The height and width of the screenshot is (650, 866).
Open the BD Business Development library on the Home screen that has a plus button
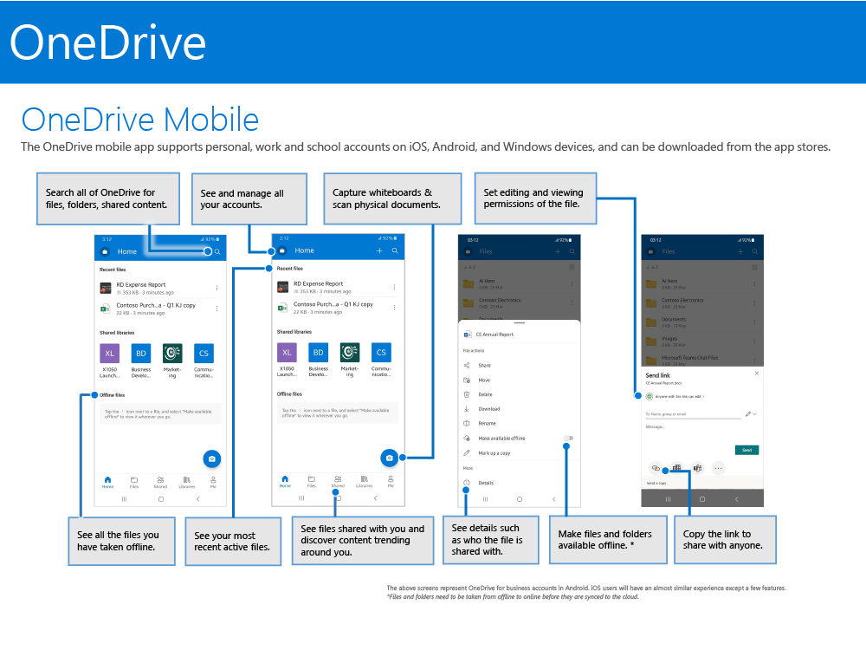click(318, 360)
